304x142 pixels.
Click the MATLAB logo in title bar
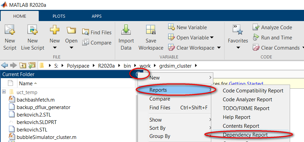[x=4, y=4]
